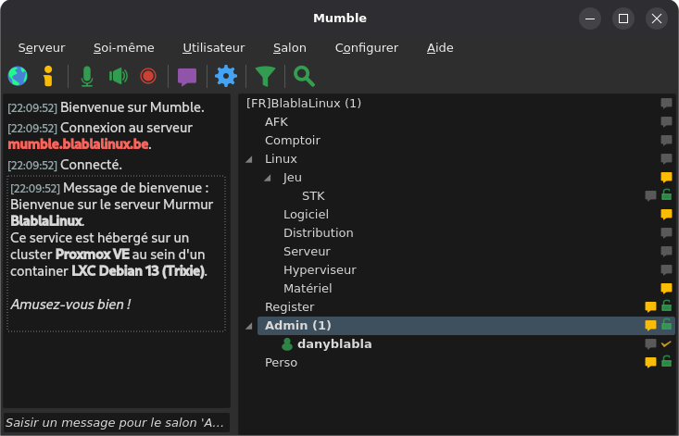Show server information with yellow info icon
Image resolution: width=679 pixels, height=436 pixels.
48,76
